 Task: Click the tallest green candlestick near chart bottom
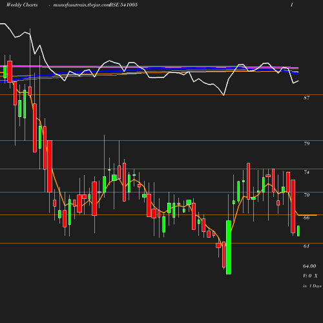[x=229, y=247]
